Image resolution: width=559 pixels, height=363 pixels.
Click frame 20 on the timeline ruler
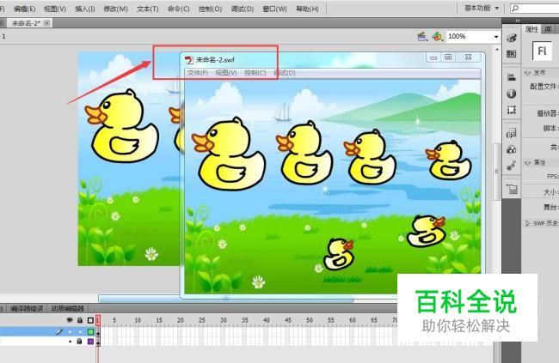point(181,320)
